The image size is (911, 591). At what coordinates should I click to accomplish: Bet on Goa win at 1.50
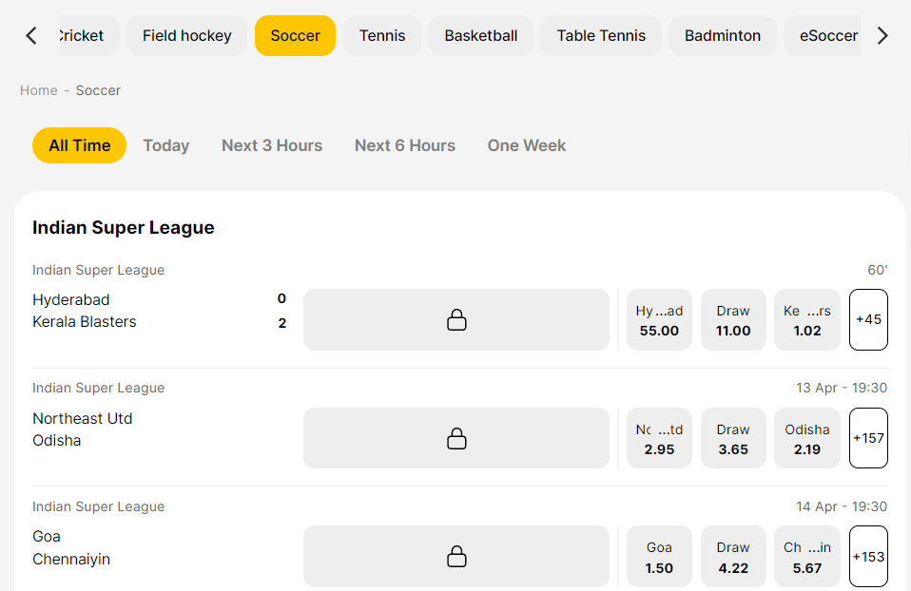pos(659,556)
